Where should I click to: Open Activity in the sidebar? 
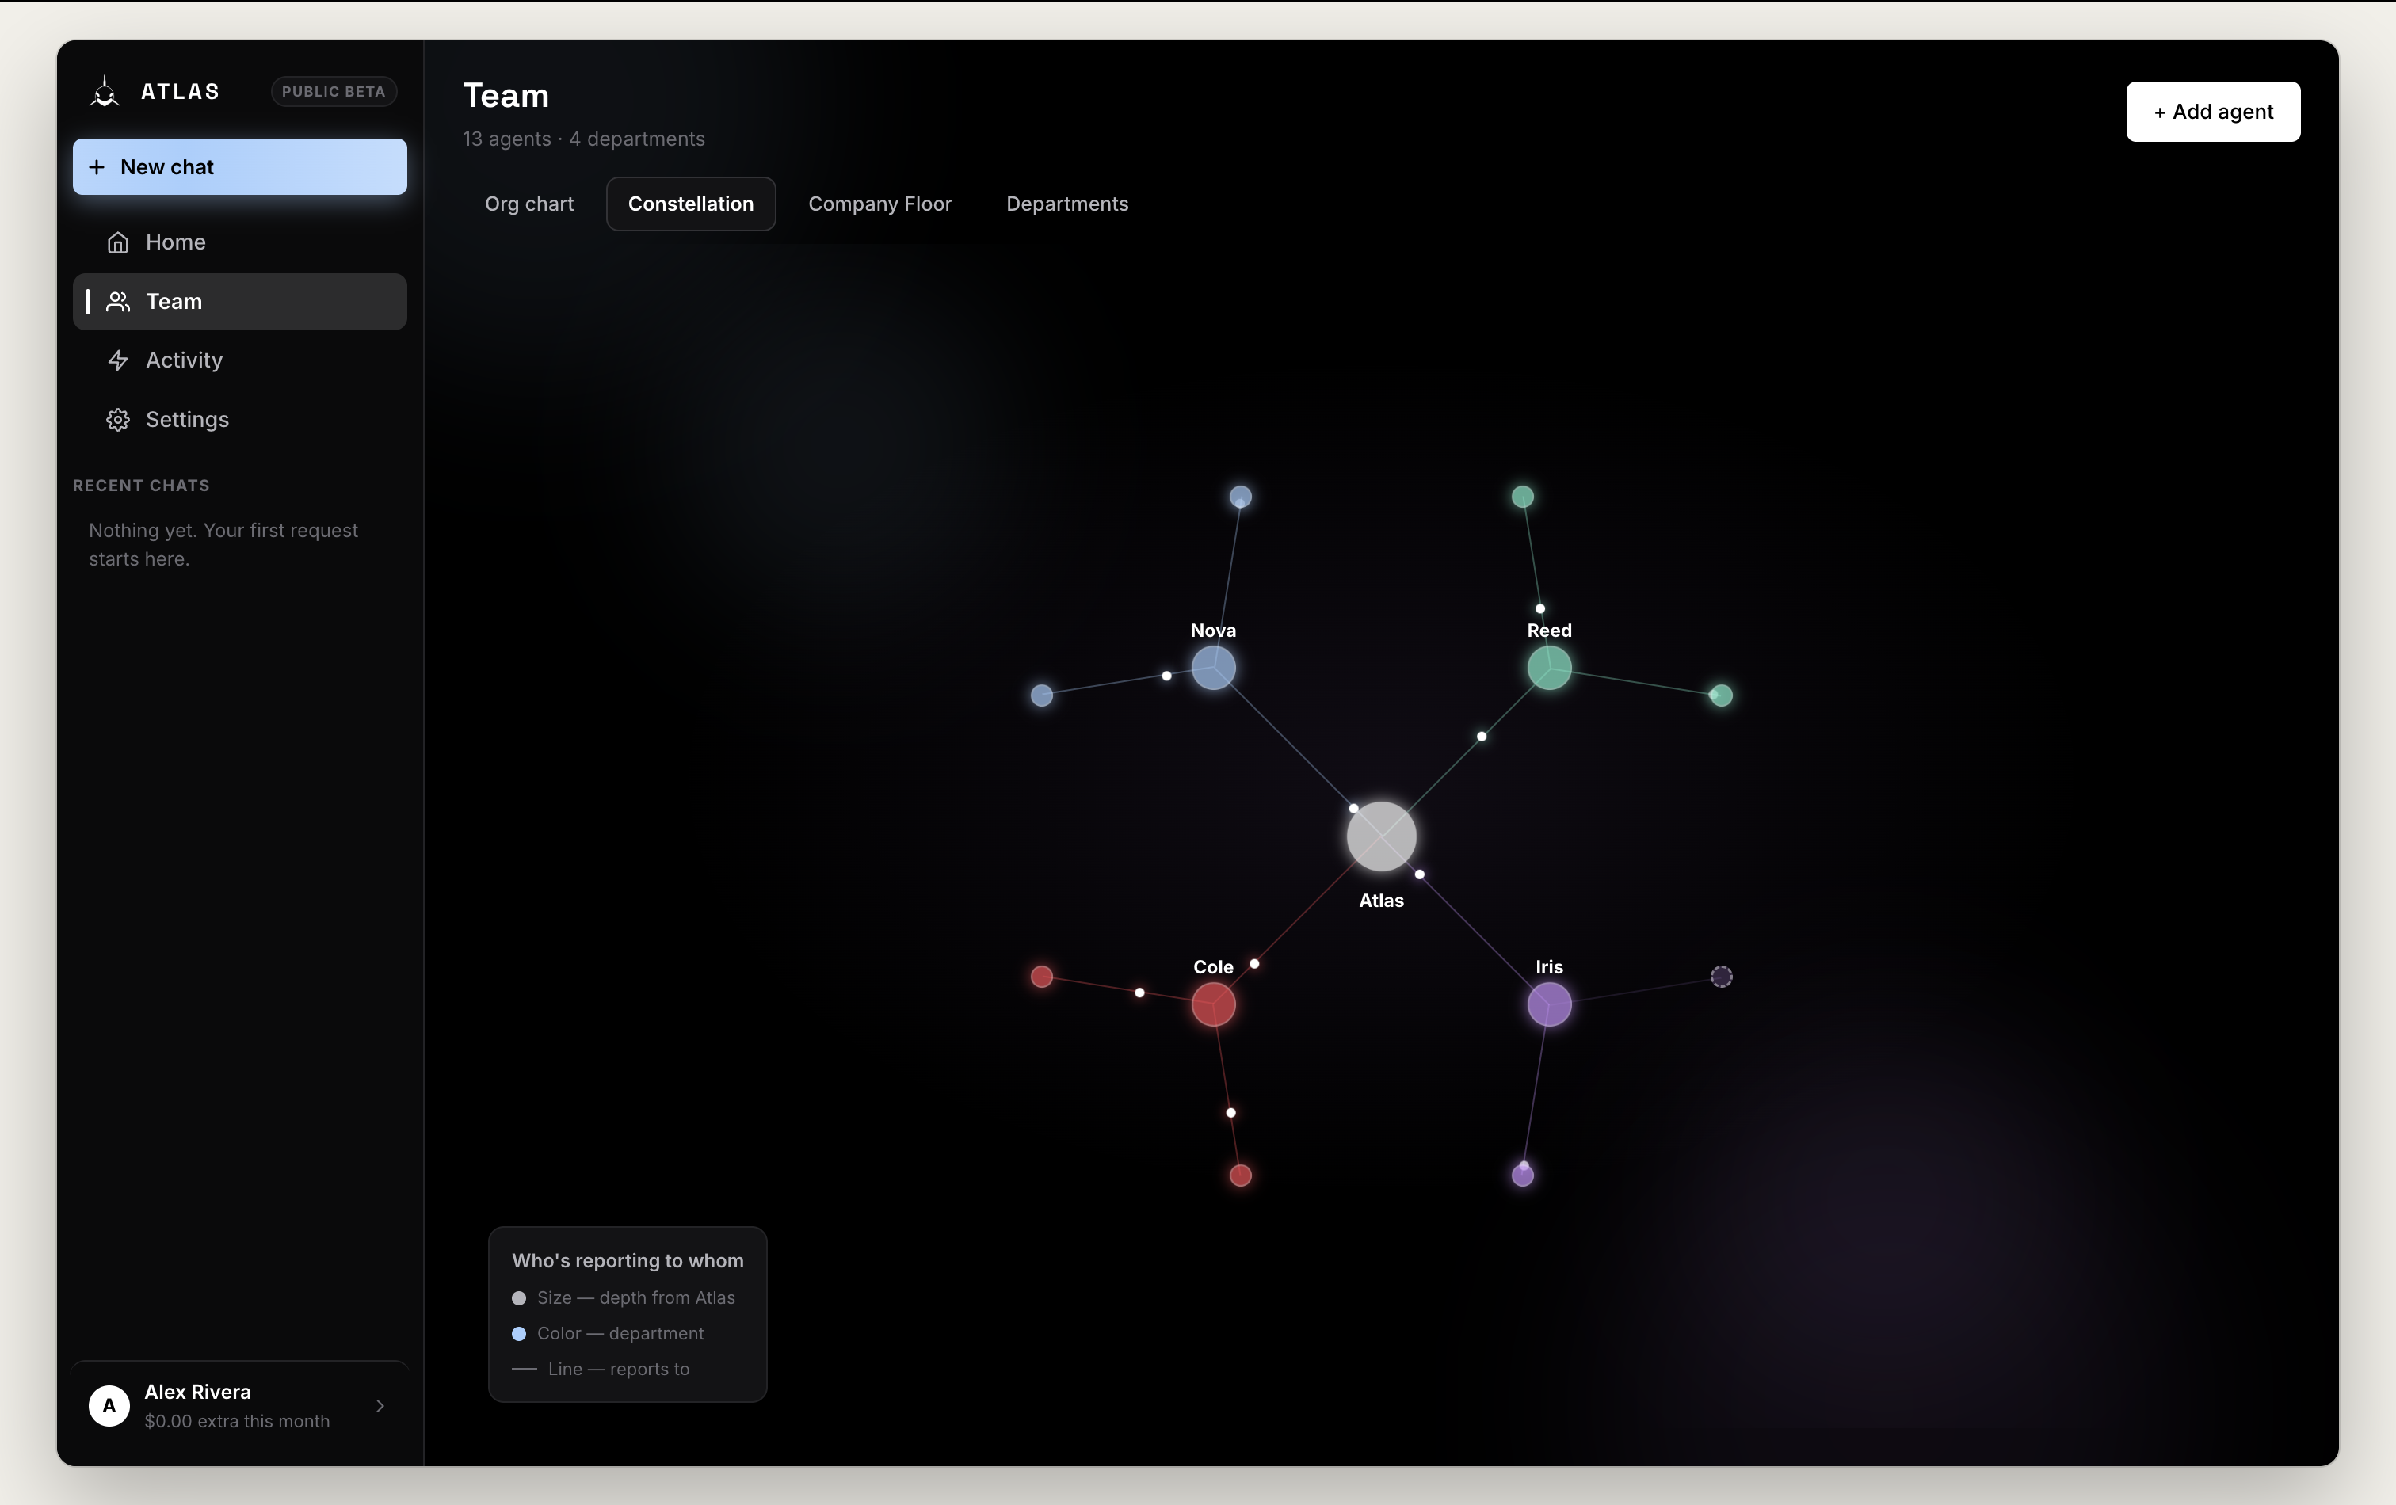click(x=240, y=360)
